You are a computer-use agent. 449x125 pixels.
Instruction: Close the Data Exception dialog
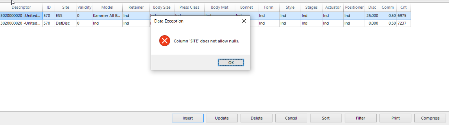244,21
